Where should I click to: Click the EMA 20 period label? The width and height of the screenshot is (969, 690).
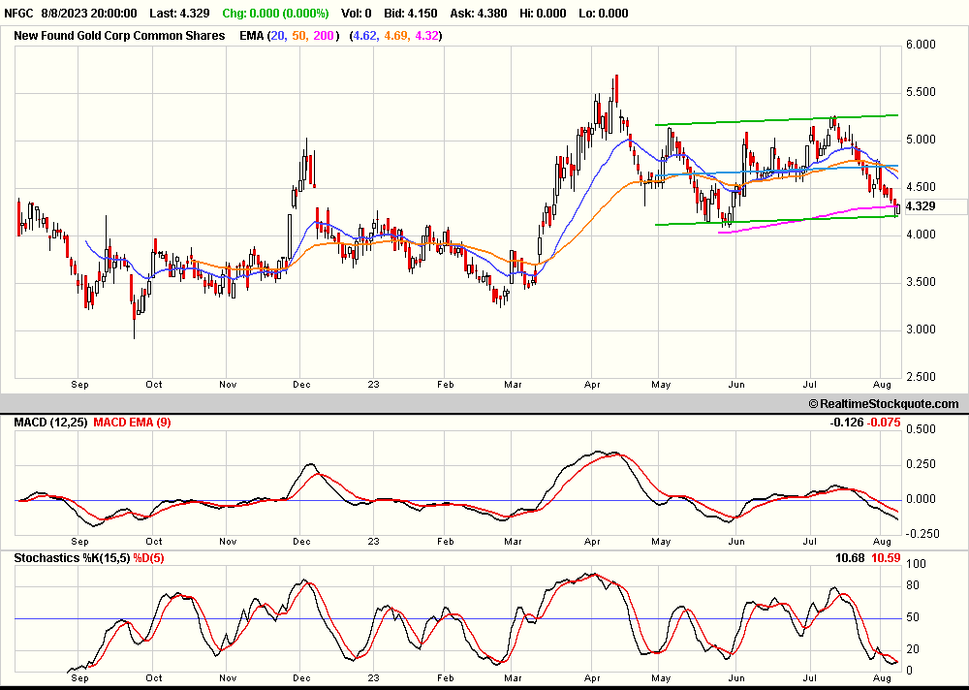277,36
